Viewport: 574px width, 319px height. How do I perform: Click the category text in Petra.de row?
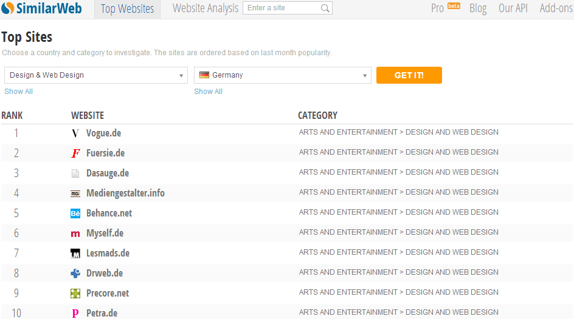399,312
